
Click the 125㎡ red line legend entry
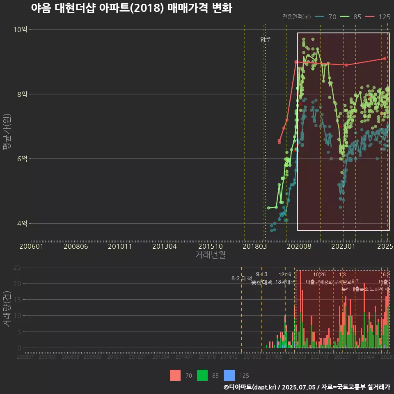378,17
